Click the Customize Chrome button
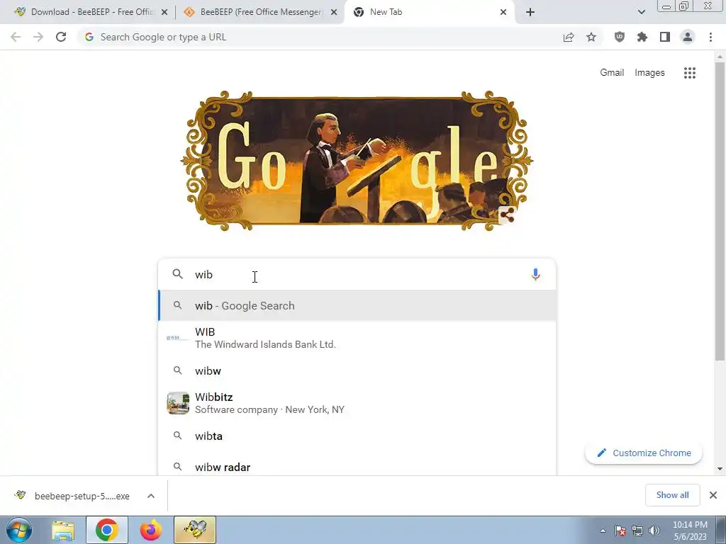Image resolution: width=726 pixels, height=544 pixels. [x=644, y=453]
